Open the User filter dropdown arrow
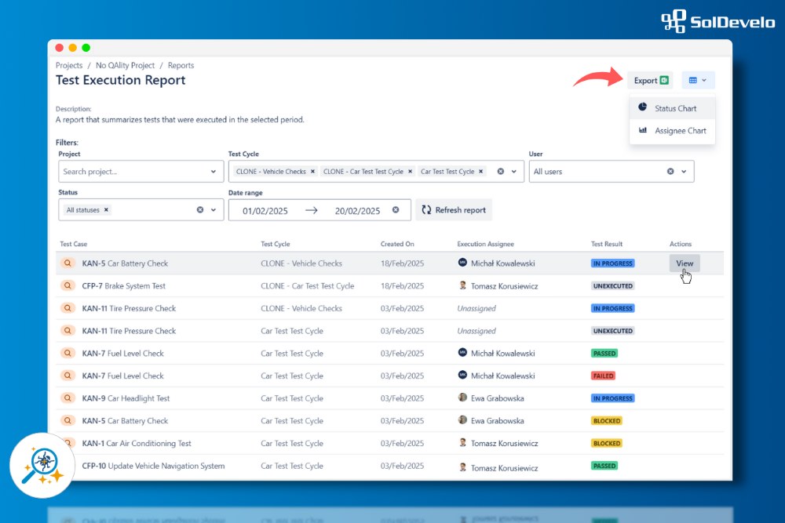Image resolution: width=785 pixels, height=523 pixels. (x=684, y=172)
